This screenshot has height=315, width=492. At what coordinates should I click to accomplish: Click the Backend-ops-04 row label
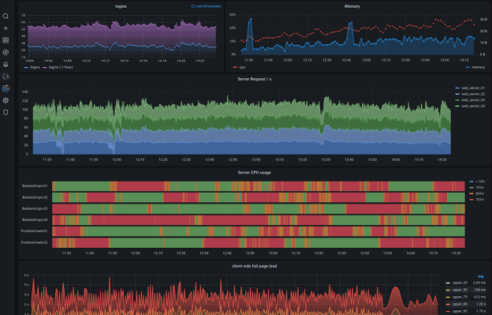pyautogui.click(x=35, y=219)
